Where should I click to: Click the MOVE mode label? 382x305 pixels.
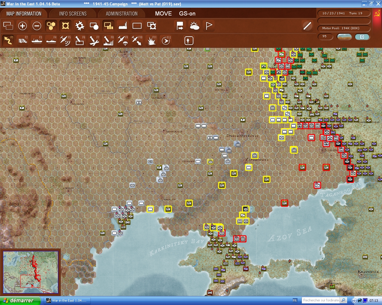pos(163,14)
